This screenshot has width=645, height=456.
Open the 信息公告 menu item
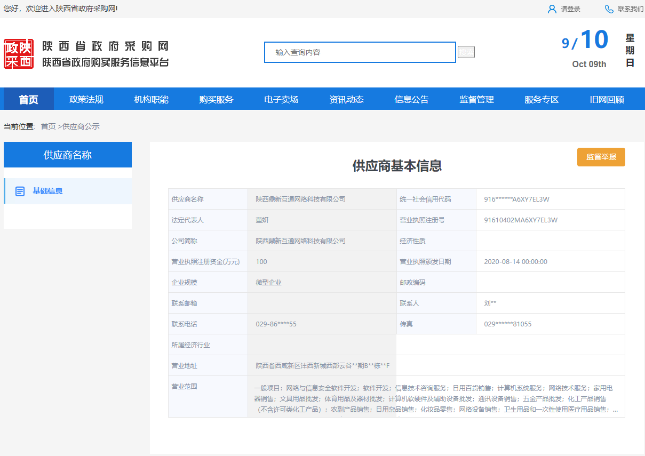coord(412,99)
